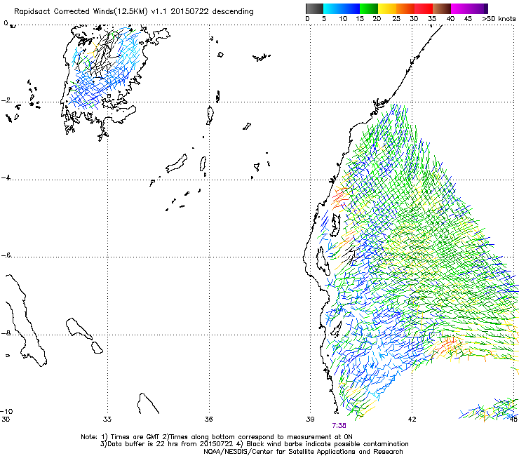
Task: Click longitude label 33 on bottom axis
Action: click(x=107, y=419)
